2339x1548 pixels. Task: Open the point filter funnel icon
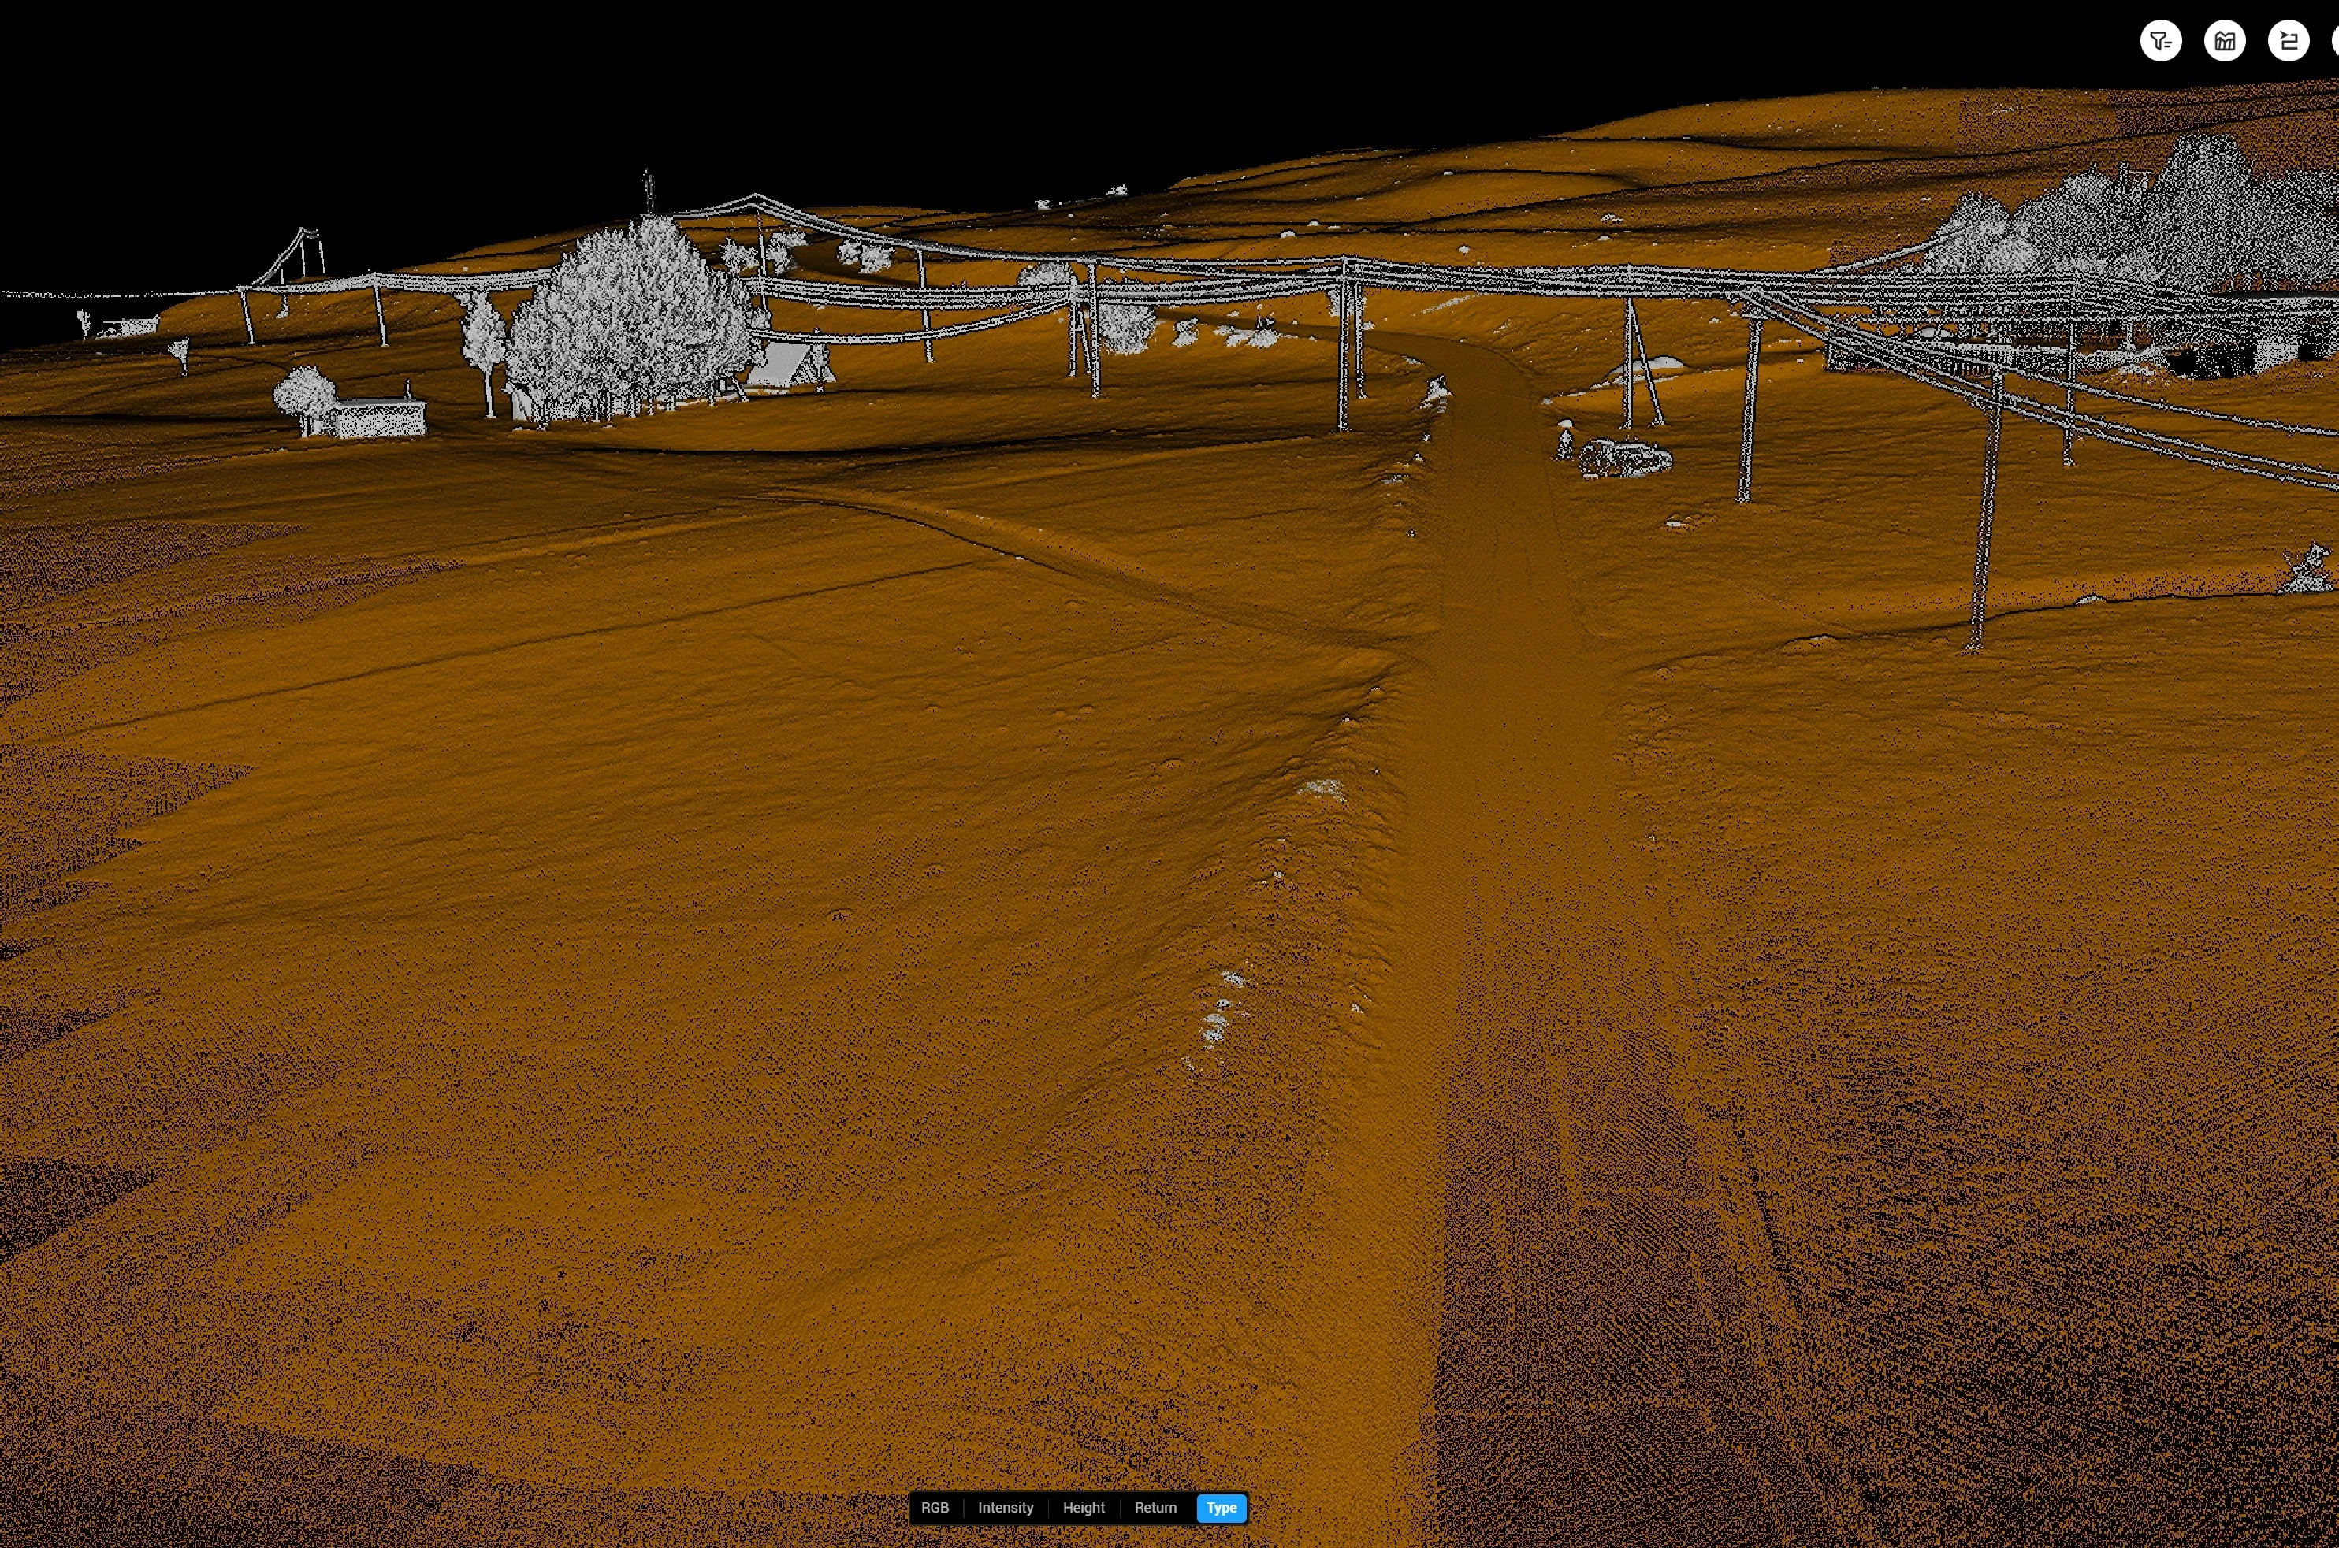(x=2160, y=42)
